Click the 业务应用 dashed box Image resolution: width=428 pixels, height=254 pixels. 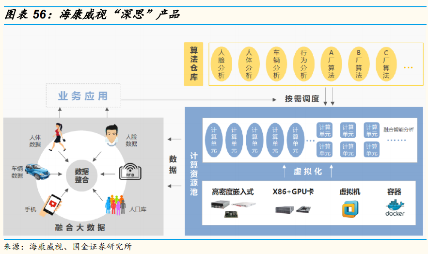tap(83, 95)
